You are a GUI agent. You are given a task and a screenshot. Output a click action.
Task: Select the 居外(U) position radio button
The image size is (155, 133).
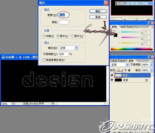72,36
